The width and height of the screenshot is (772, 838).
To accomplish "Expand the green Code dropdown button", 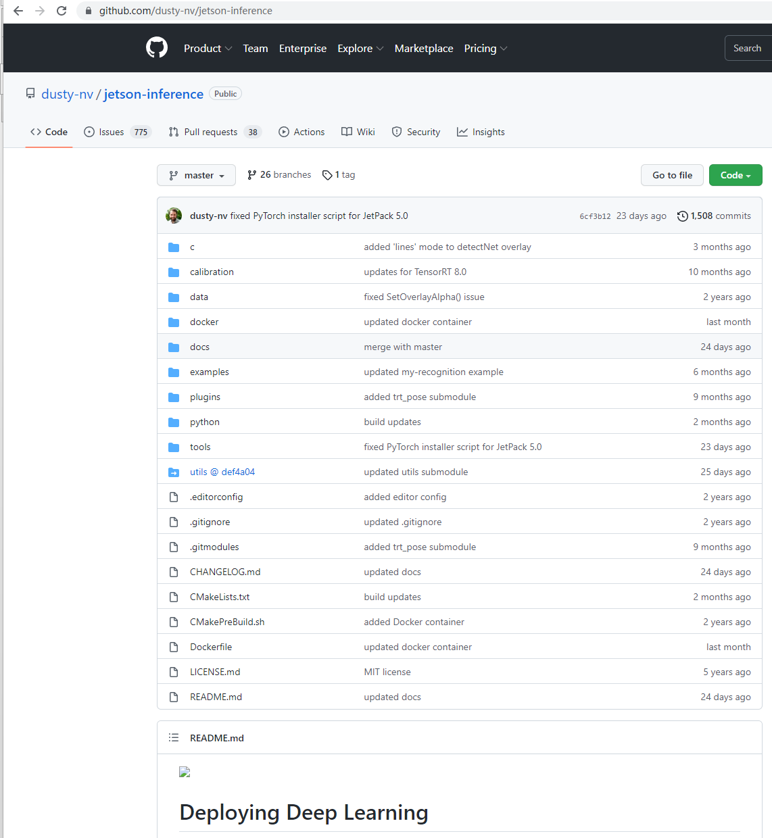I will tap(735, 175).
